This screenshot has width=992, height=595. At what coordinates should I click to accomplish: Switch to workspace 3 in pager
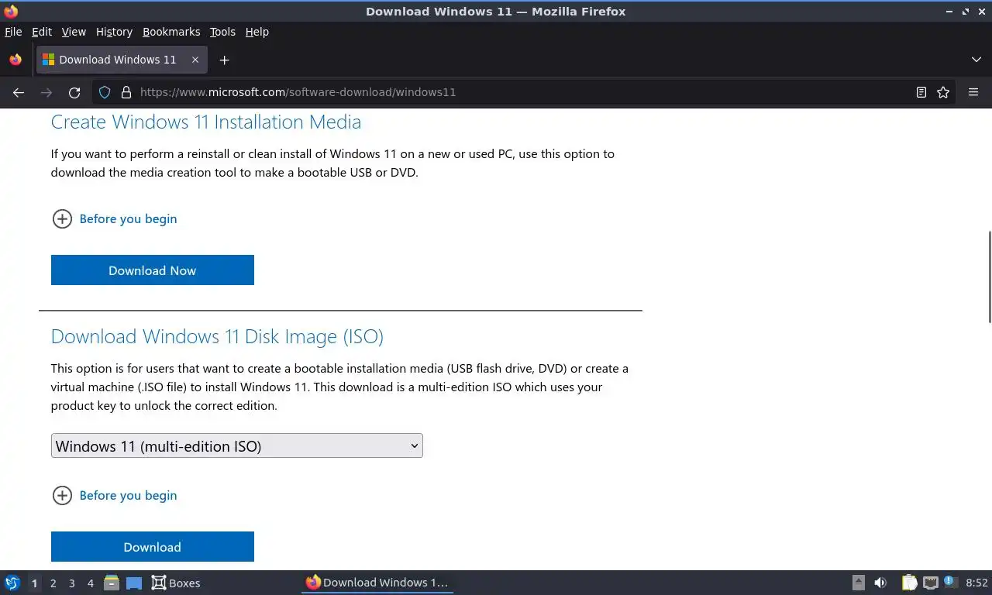(x=71, y=583)
